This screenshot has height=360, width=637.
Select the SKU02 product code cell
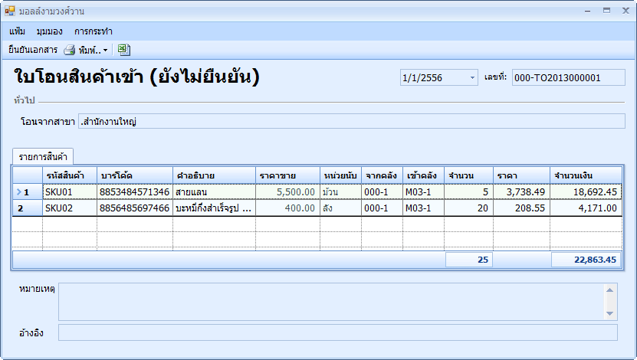pos(69,208)
